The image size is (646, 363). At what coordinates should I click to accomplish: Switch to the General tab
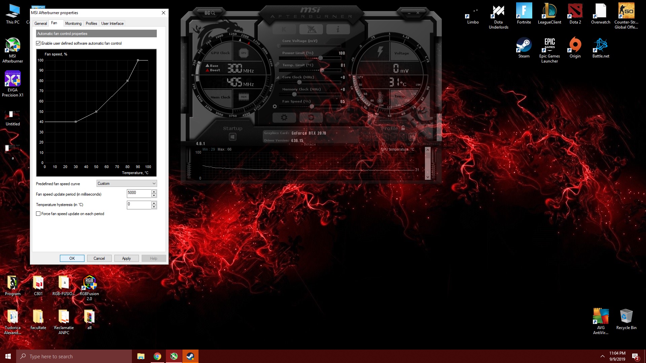click(x=41, y=24)
